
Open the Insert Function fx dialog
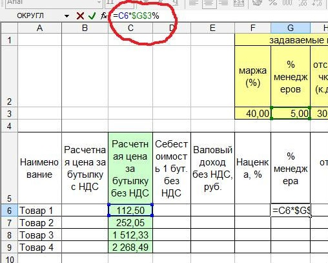click(104, 16)
